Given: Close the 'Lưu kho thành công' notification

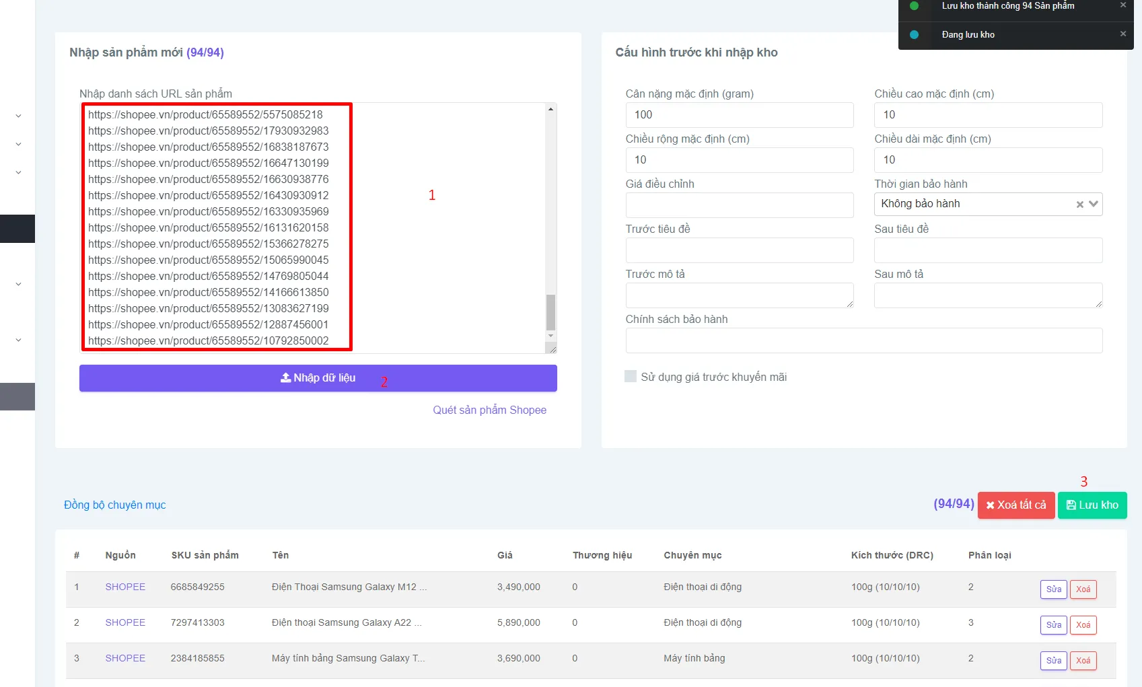Looking at the screenshot, I should (x=1122, y=5).
